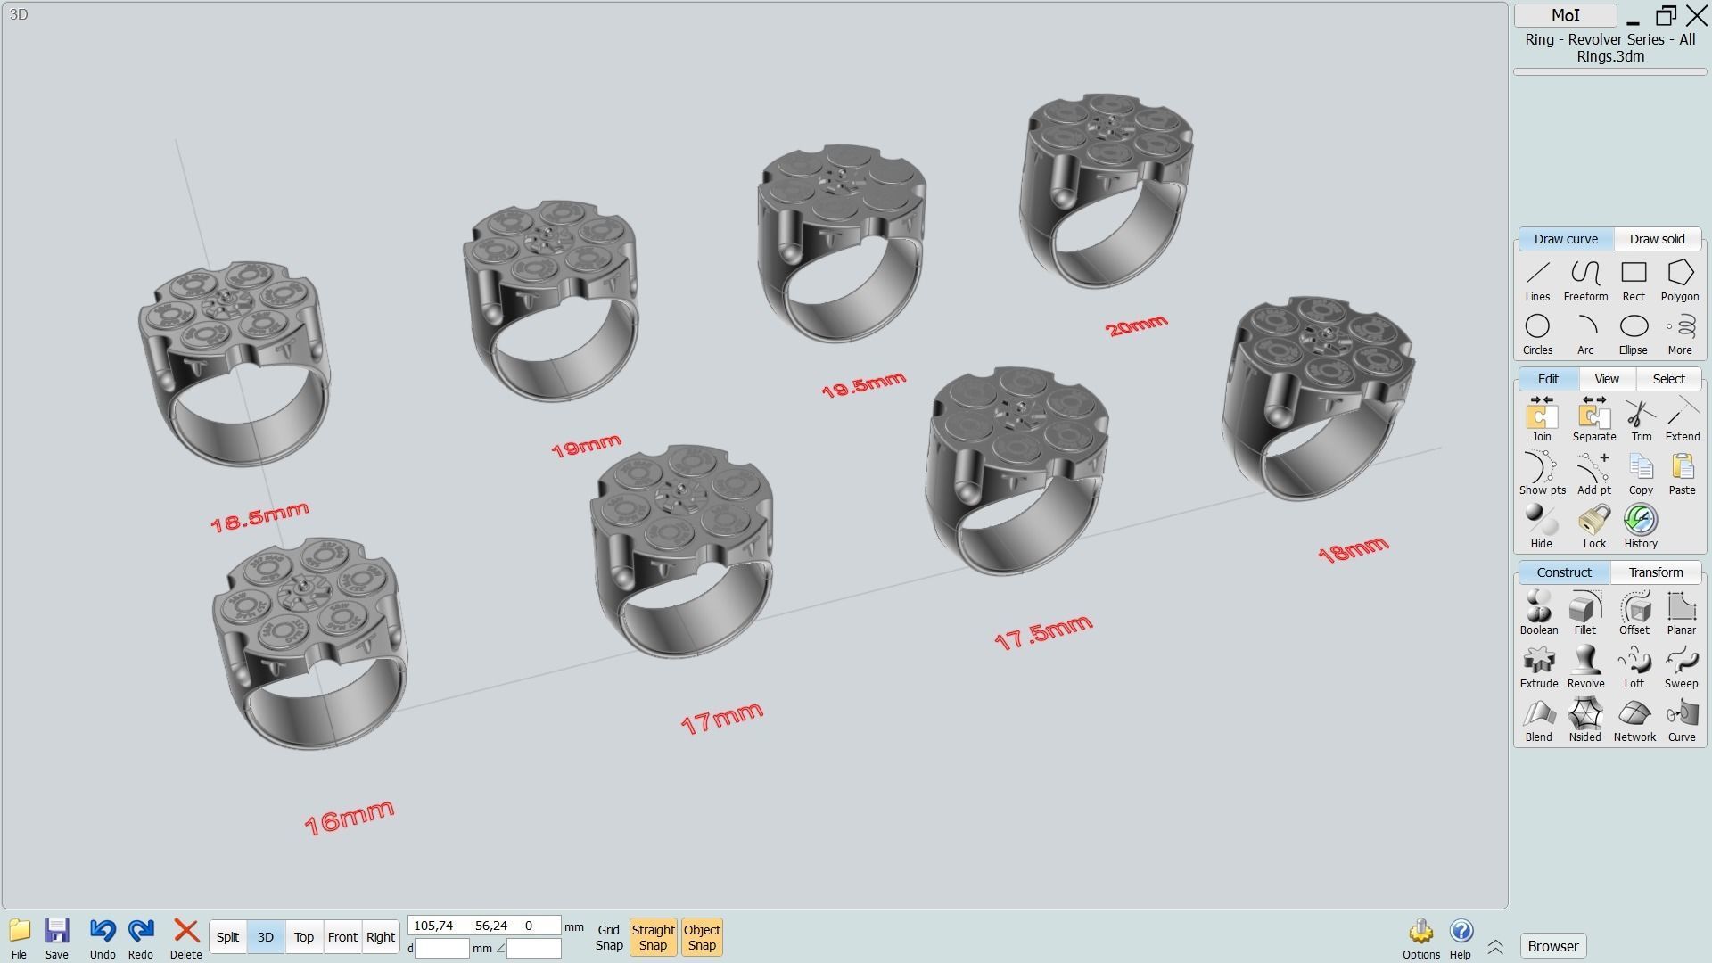Toggle Grid Snap

[x=609, y=937]
